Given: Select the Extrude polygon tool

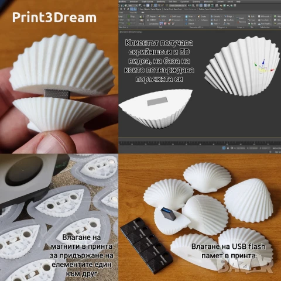Looking at the screenshot, I should 216,16.
